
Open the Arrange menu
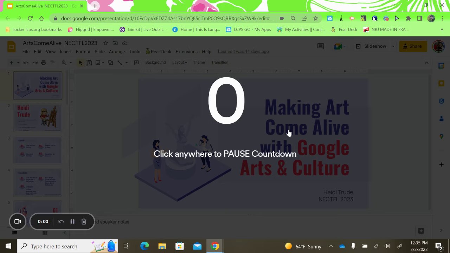coord(117,52)
